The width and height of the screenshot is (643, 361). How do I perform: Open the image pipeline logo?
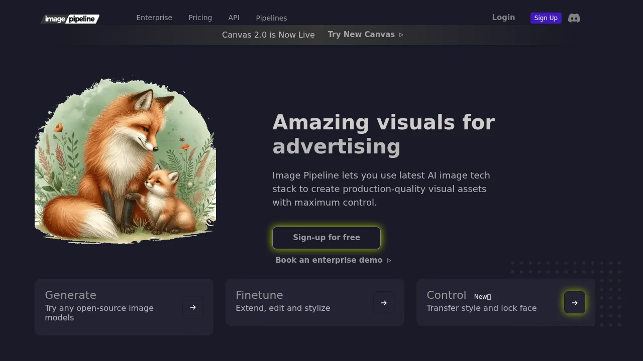[x=69, y=19]
